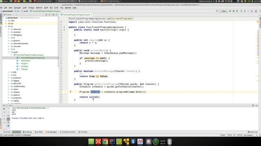Click the highlighted 'current' variable on line 37
The height and width of the screenshot is (146, 261).
[95, 92]
